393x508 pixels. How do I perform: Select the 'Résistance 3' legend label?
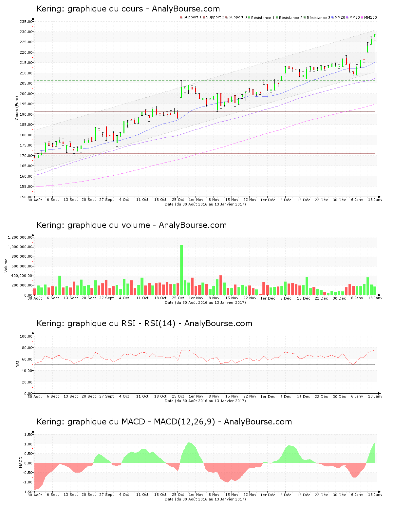[x=319, y=17]
